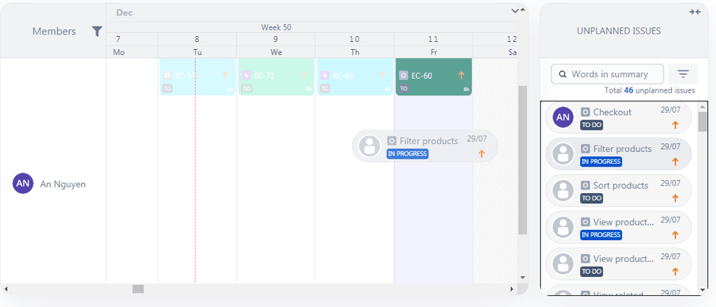
Task: Expand the timeline header chevron
Action: [515, 11]
